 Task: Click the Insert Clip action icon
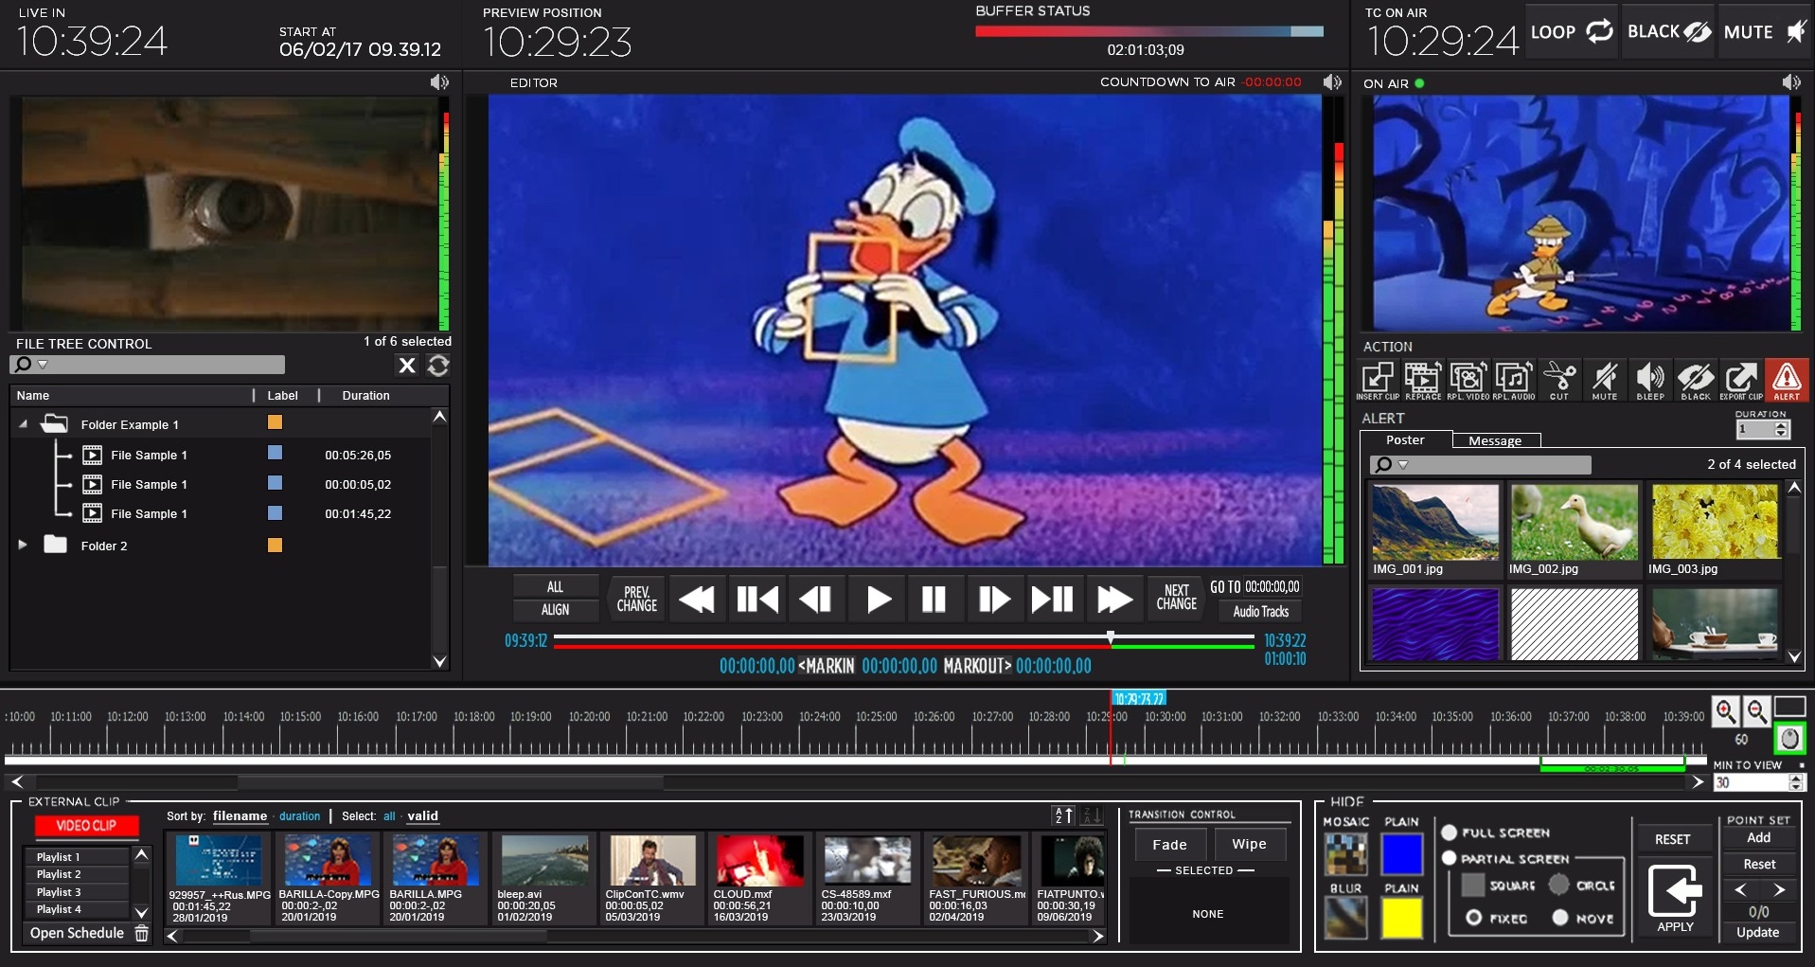(x=1377, y=379)
